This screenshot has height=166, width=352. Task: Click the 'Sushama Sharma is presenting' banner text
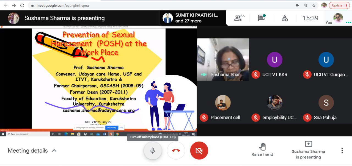click(64, 18)
